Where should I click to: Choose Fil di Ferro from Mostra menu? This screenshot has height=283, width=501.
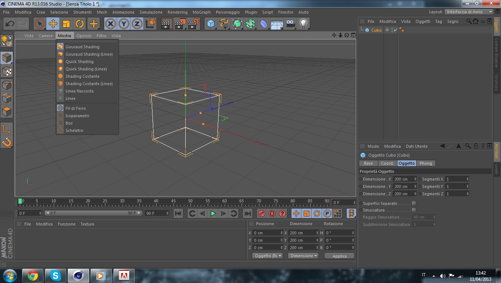pos(76,108)
